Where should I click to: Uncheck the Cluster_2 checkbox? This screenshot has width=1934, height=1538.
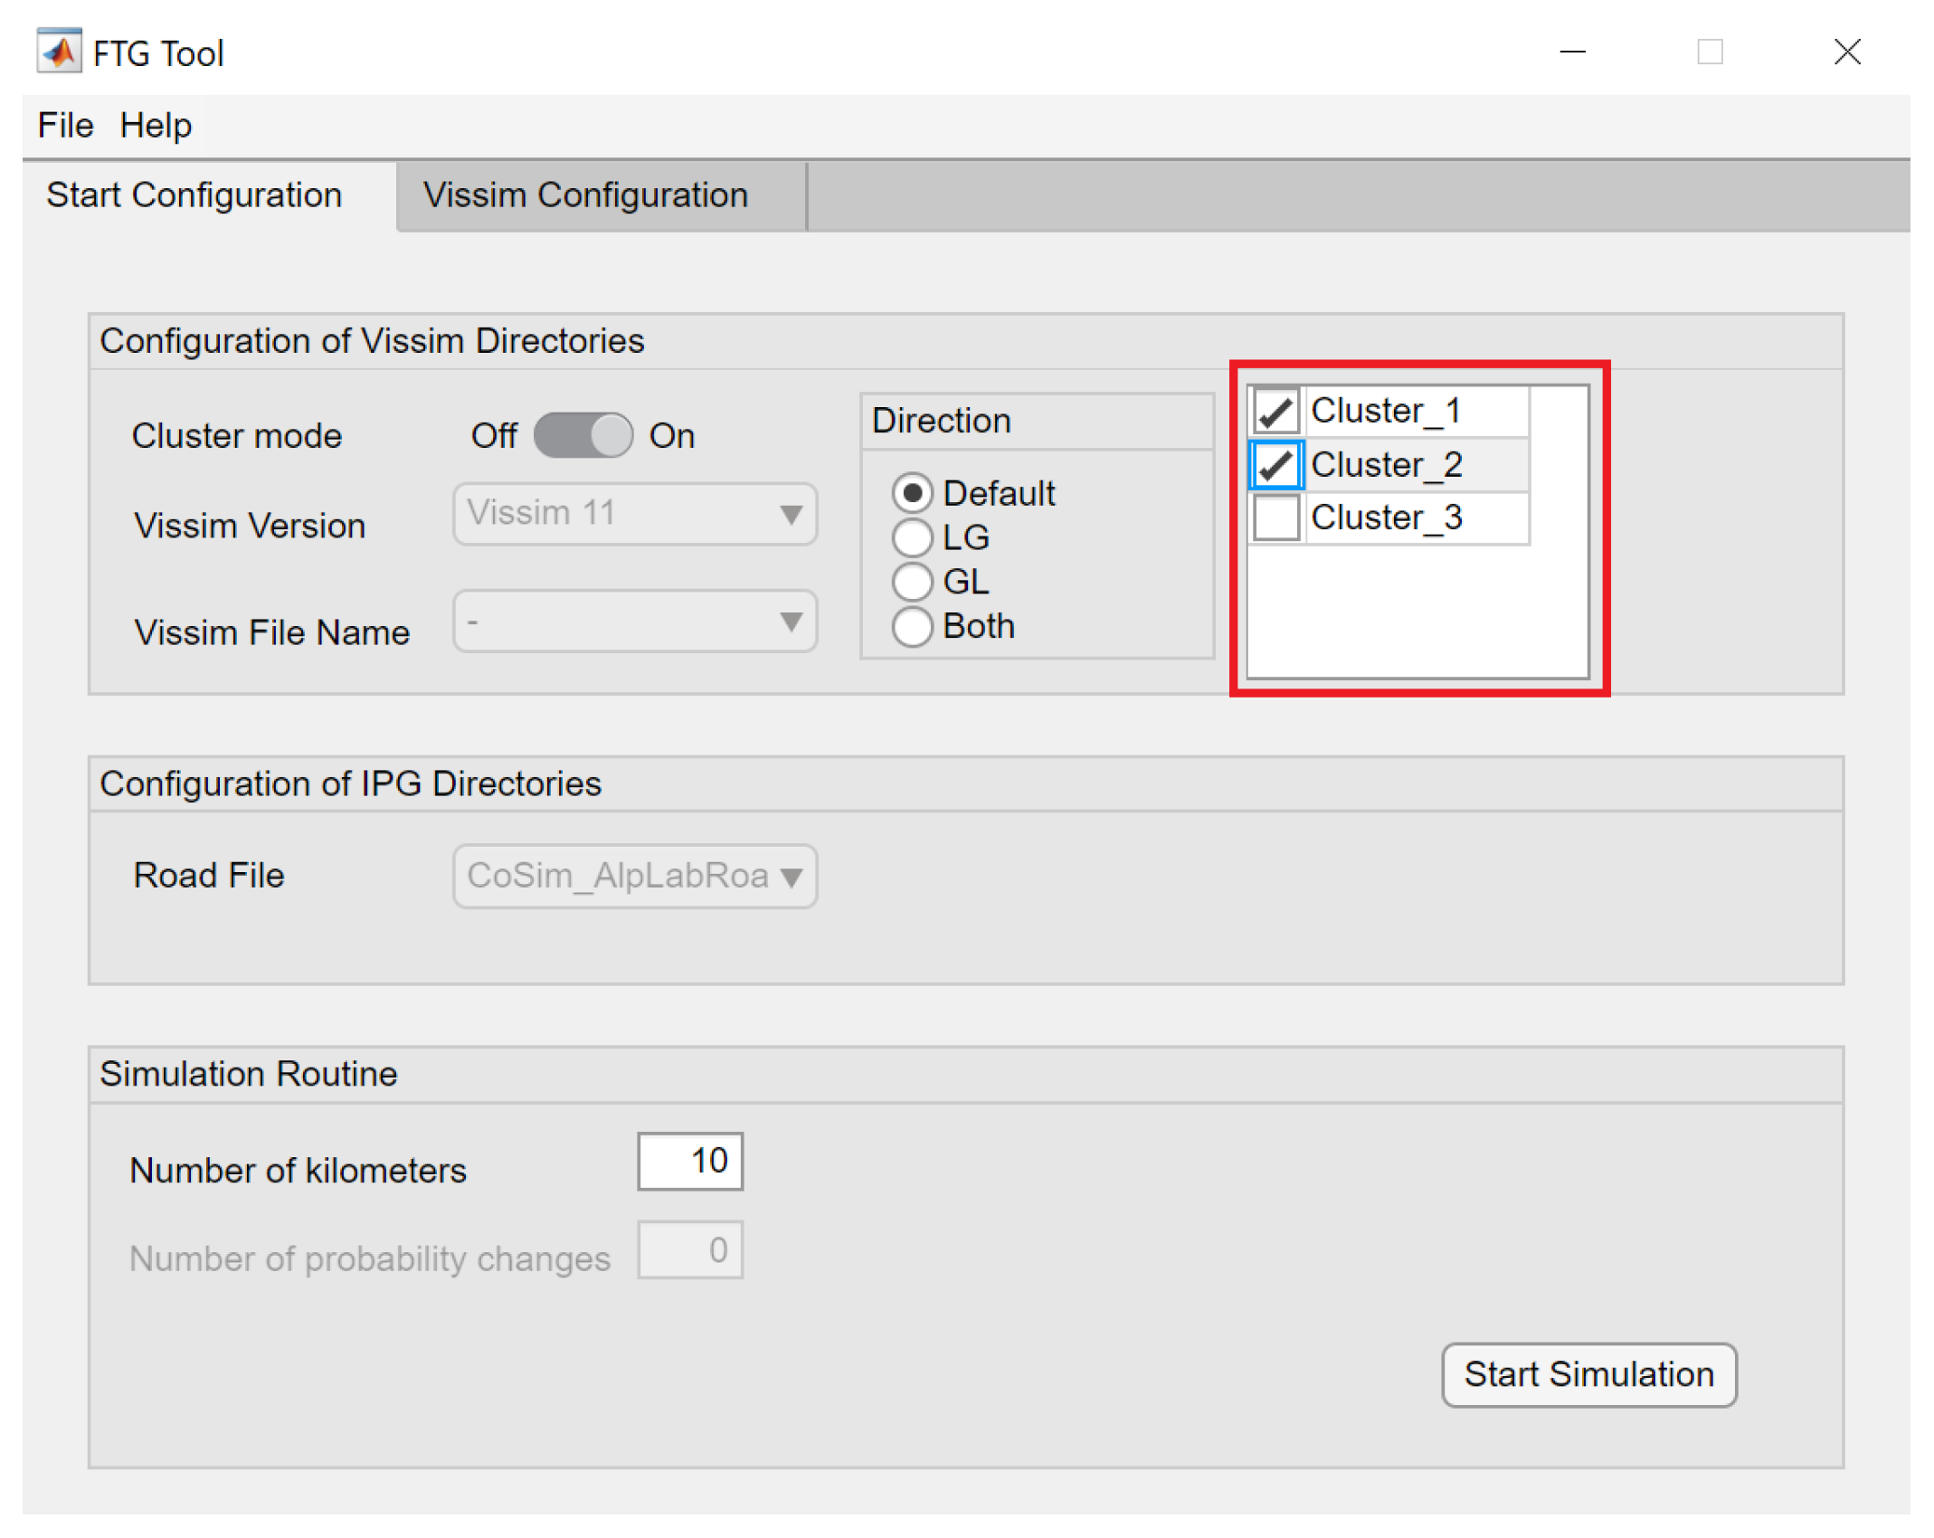[1275, 465]
